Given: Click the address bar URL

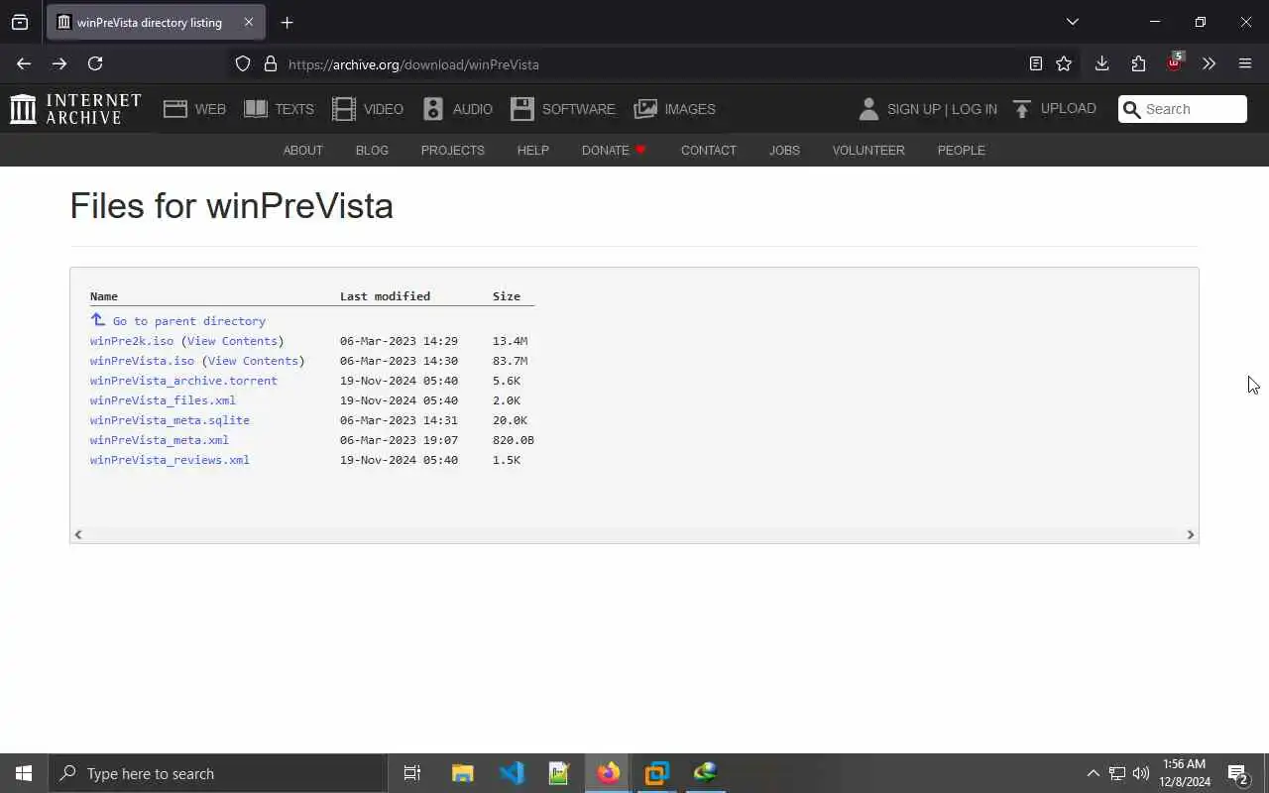Looking at the screenshot, I should (413, 64).
